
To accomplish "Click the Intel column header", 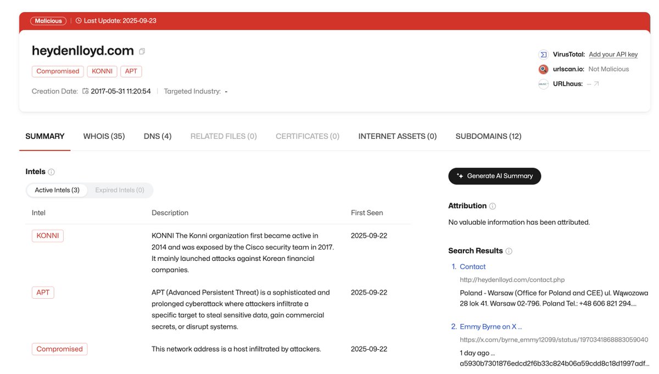I will click(x=38, y=213).
